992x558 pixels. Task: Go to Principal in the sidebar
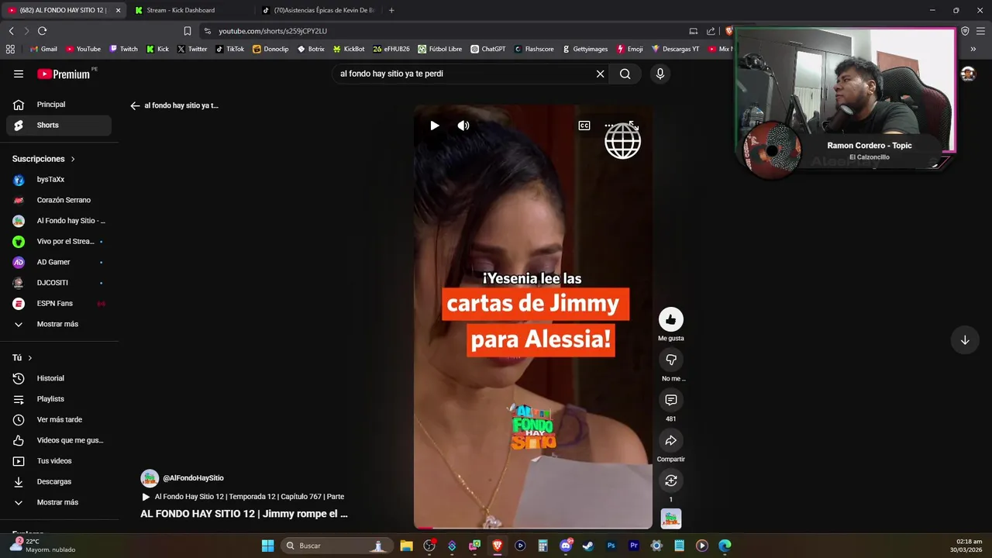click(x=59, y=105)
